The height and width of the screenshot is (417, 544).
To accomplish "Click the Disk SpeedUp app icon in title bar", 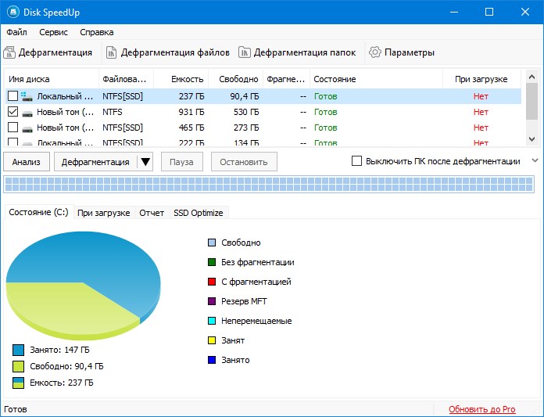I will (13, 13).
